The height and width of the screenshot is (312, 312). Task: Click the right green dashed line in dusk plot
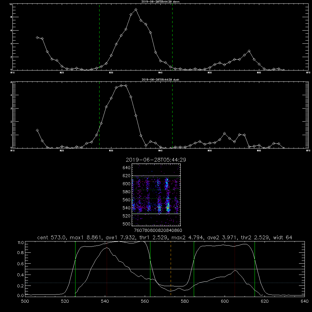point(172,115)
